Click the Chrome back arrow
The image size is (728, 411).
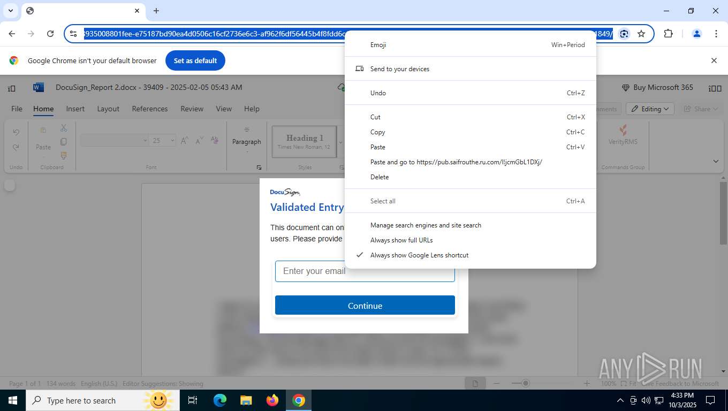(12, 34)
